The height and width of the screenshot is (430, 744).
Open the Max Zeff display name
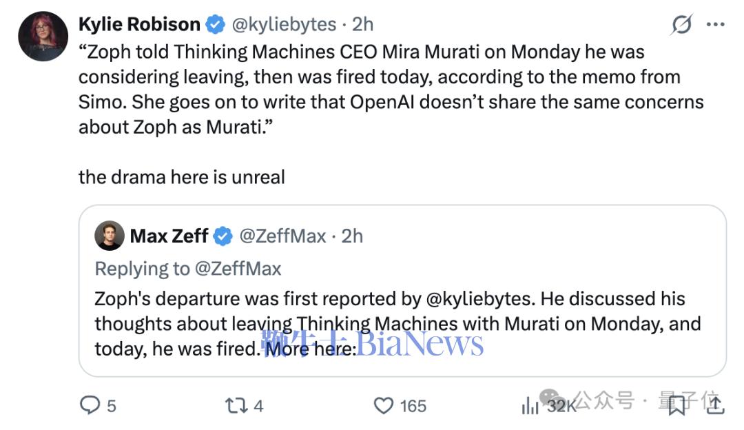point(169,236)
